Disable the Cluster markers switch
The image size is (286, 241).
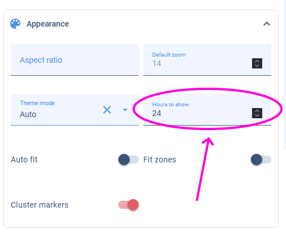click(x=129, y=205)
